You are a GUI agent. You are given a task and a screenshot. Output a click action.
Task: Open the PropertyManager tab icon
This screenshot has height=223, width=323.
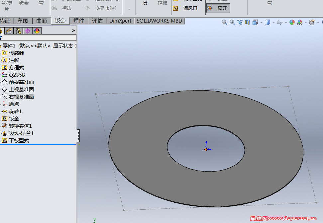pyautogui.click(x=9, y=31)
